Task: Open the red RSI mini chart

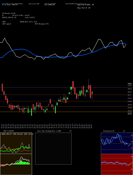Action: pyautogui.click(x=117, y=164)
